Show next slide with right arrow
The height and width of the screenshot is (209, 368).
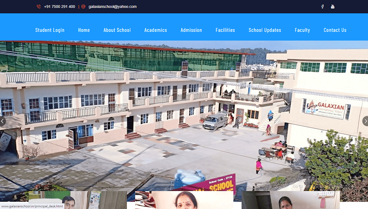[365, 121]
